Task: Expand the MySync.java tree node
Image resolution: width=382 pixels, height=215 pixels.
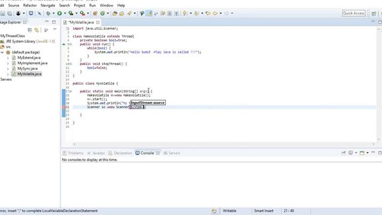Action: click(8, 69)
